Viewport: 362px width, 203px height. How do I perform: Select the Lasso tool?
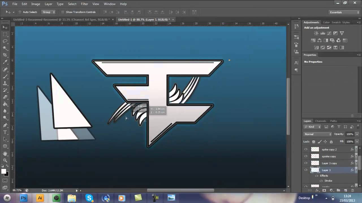5,41
